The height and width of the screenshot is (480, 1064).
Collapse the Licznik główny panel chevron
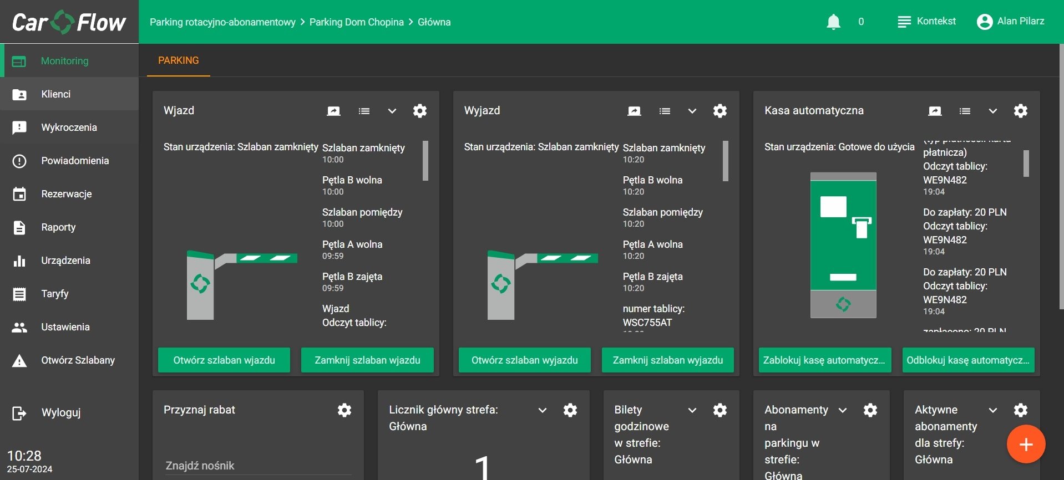(542, 410)
